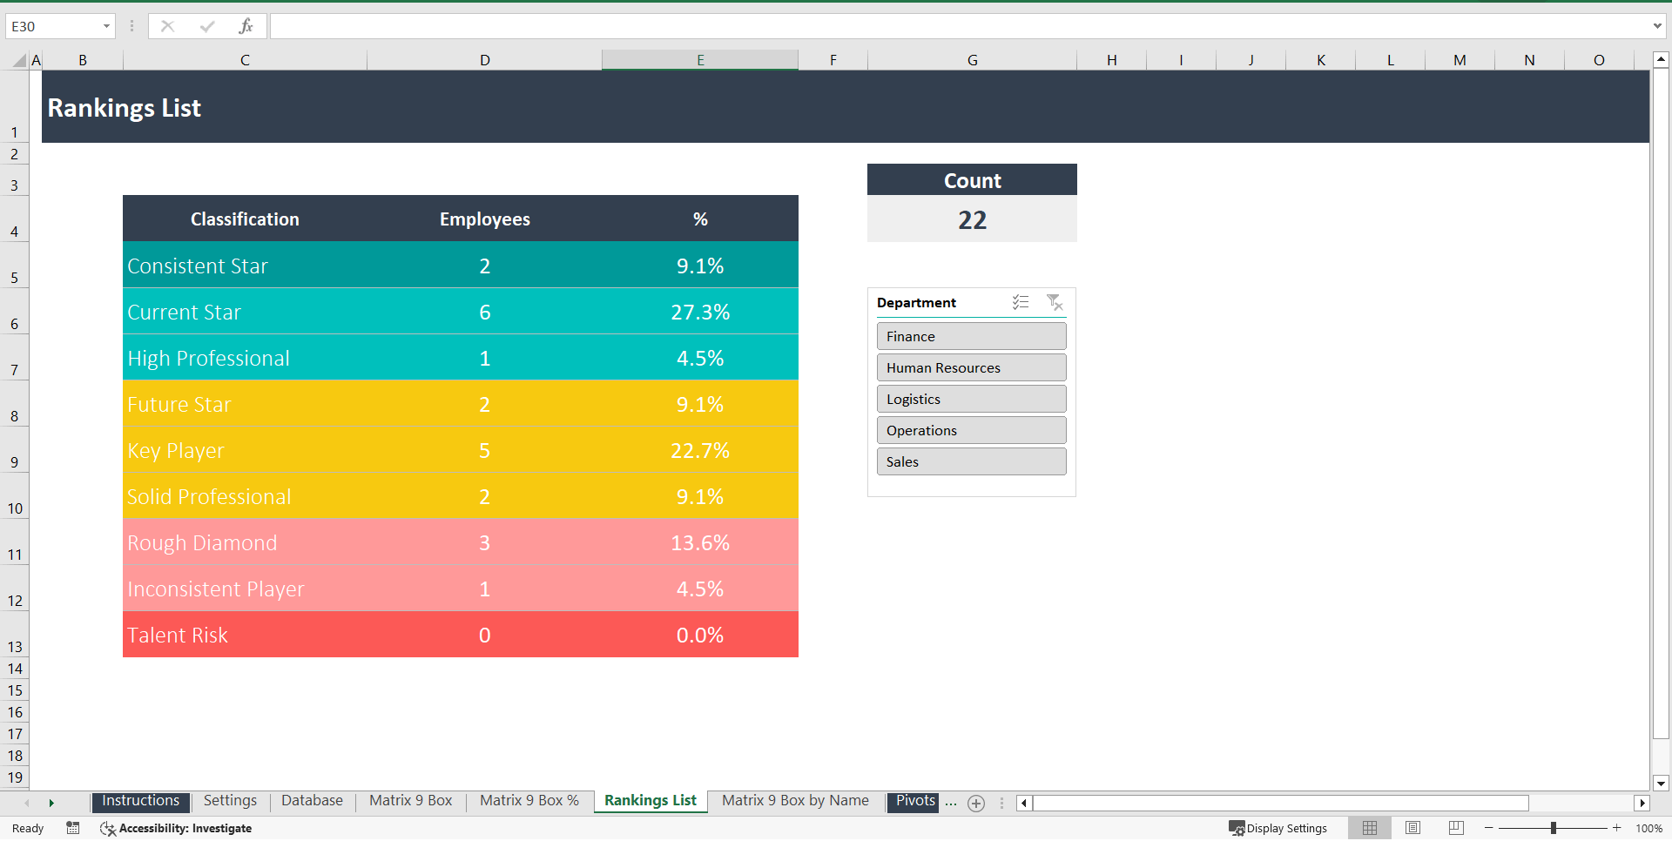Click the 27.3% value cell
Viewport: 1672px width, 841px height.
(700, 312)
